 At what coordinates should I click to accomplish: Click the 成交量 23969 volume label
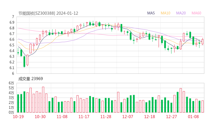(x=30, y=79)
